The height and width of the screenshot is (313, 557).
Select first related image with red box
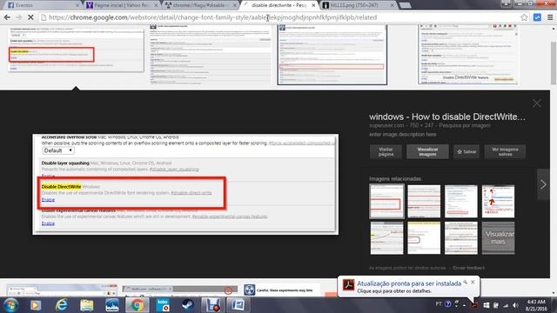[386, 201]
